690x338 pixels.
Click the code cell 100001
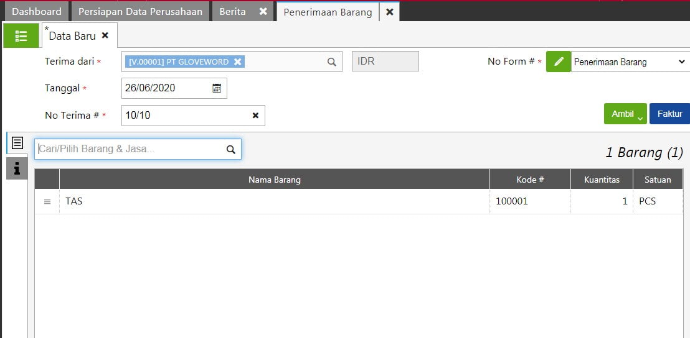pos(530,202)
